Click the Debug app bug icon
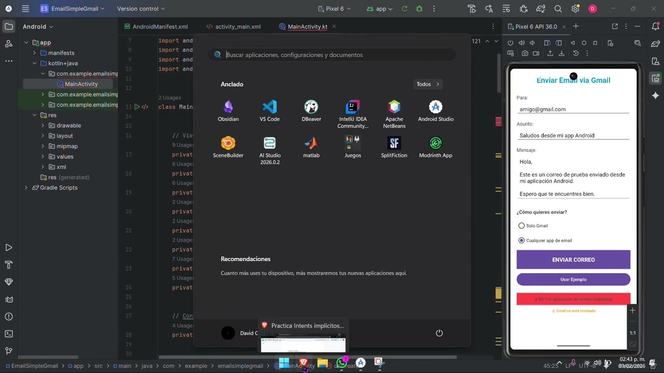Screen dimensions: 664x373 419,9
